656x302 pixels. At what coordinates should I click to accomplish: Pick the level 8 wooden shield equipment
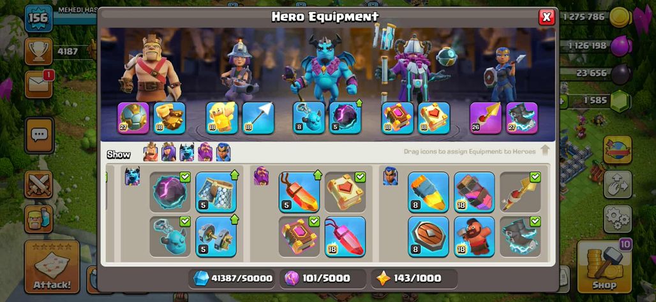click(x=428, y=236)
